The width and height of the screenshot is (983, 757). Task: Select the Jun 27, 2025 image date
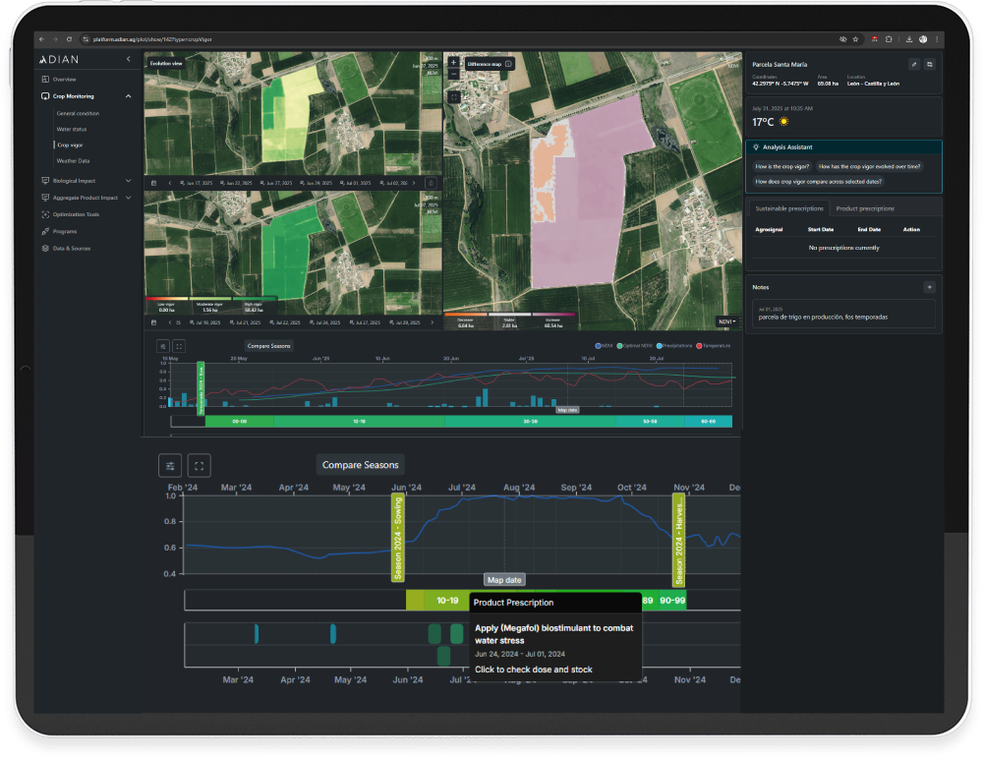pos(276,183)
